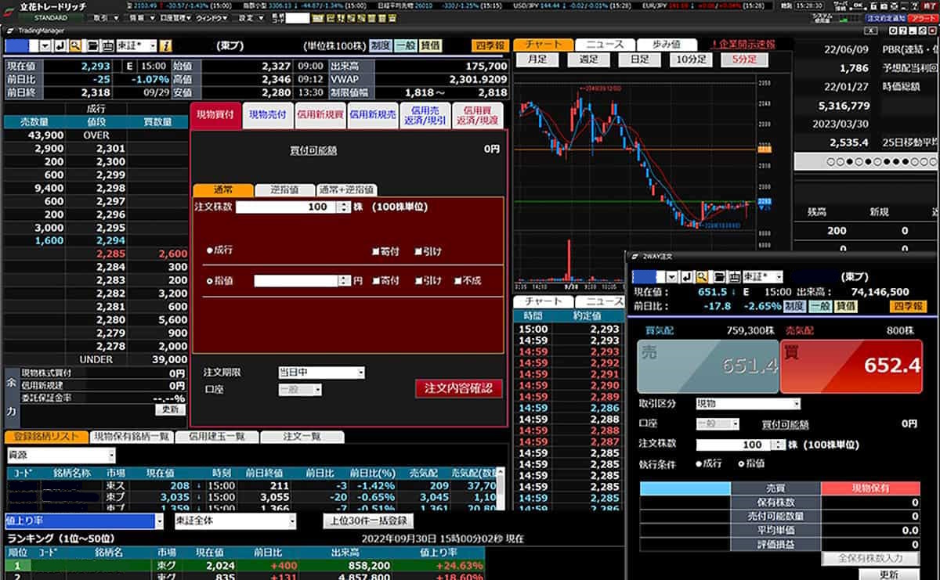940x580 pixels.
Task: Select the 2,285 bid price row
Action: click(97, 254)
